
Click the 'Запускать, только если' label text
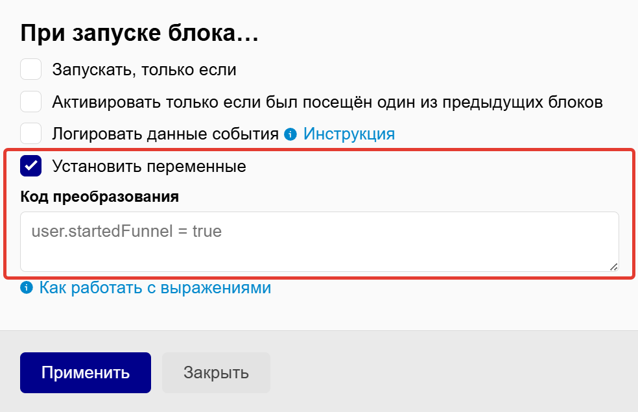click(144, 69)
